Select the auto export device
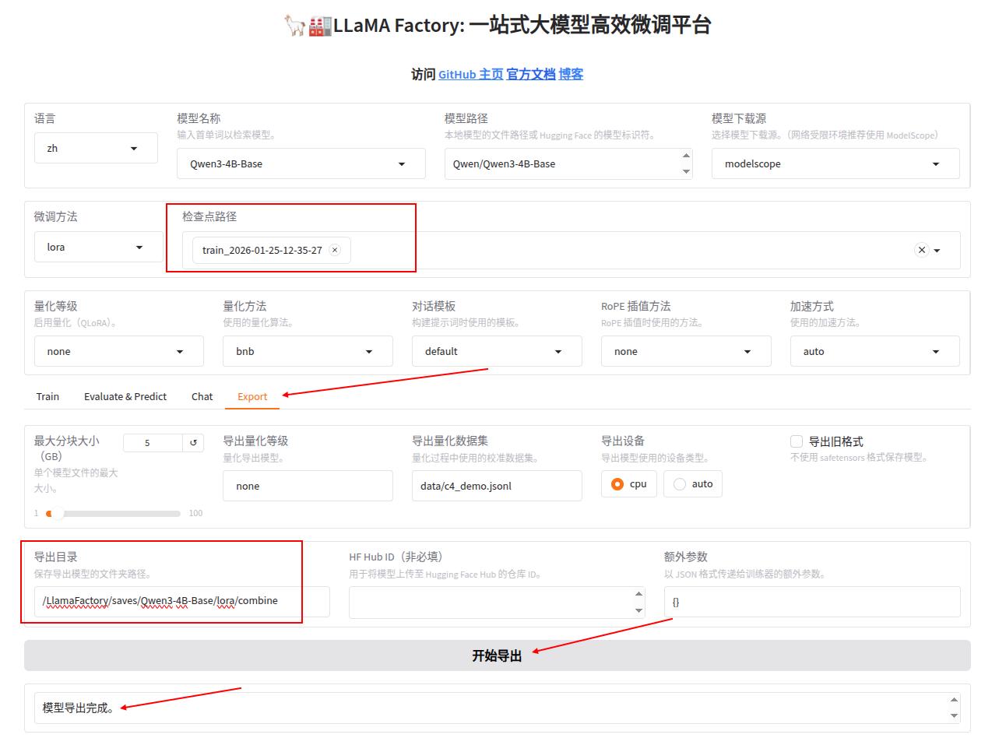This screenshot has width=999, height=745. coord(693,484)
